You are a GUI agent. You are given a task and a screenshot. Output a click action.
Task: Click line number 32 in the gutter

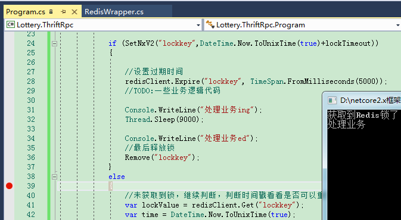point(31,120)
